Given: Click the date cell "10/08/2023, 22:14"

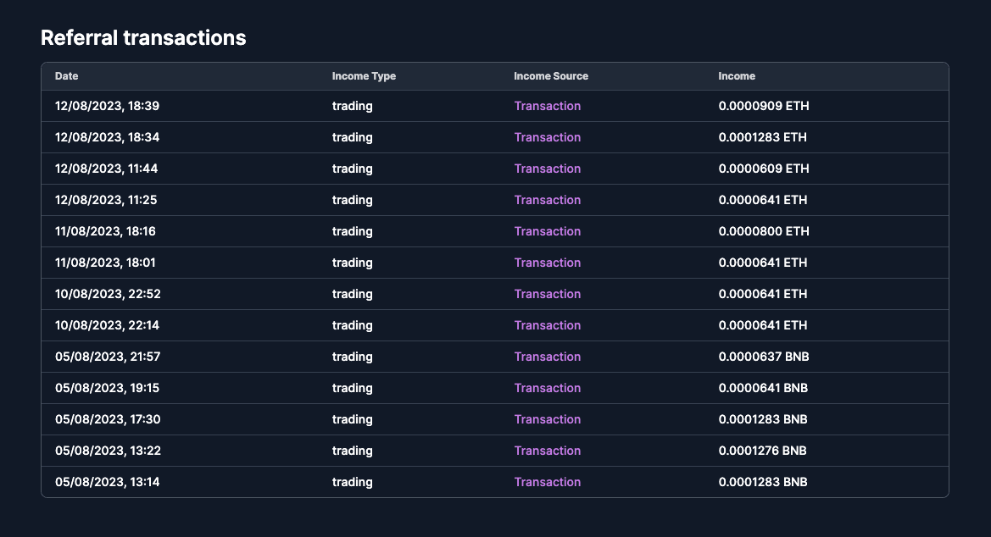Looking at the screenshot, I should [x=108, y=325].
